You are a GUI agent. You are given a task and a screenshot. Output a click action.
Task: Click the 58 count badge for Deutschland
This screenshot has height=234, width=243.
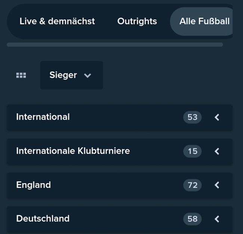(x=192, y=219)
